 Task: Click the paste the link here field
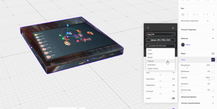point(161,46)
